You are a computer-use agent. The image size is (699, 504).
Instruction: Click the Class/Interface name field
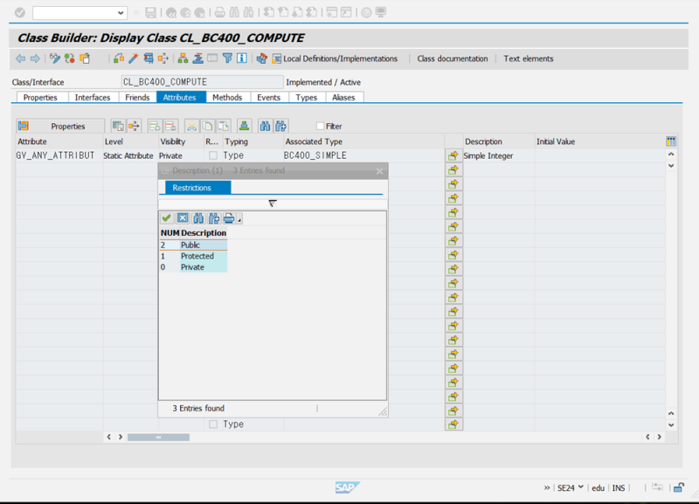click(202, 82)
